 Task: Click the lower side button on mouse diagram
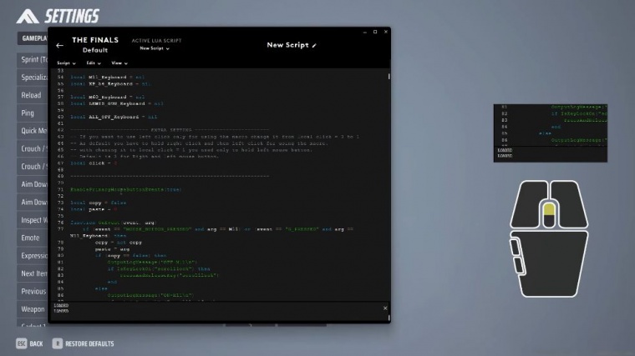tap(517, 268)
